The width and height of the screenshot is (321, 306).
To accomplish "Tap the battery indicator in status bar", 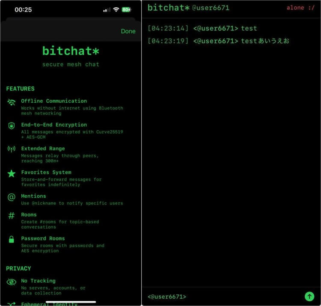I will point(126,9).
